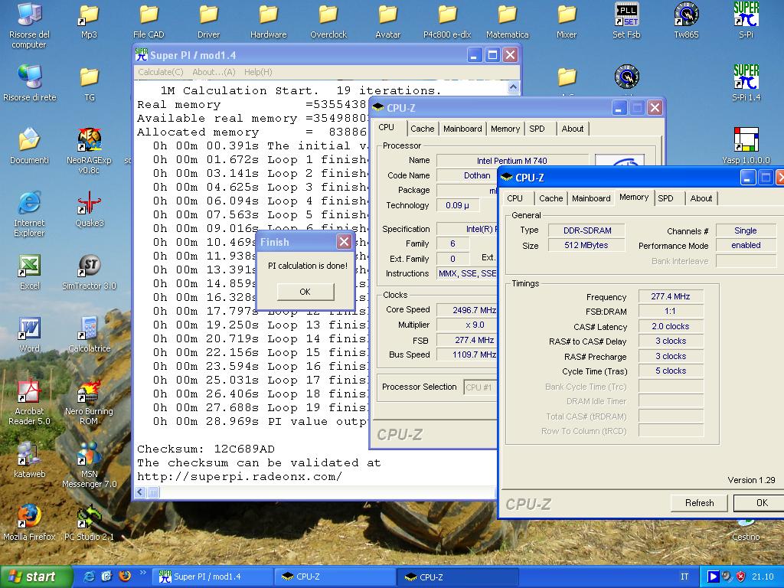
Task: Open the Calculate(C) menu in Super PI
Action: click(x=161, y=72)
